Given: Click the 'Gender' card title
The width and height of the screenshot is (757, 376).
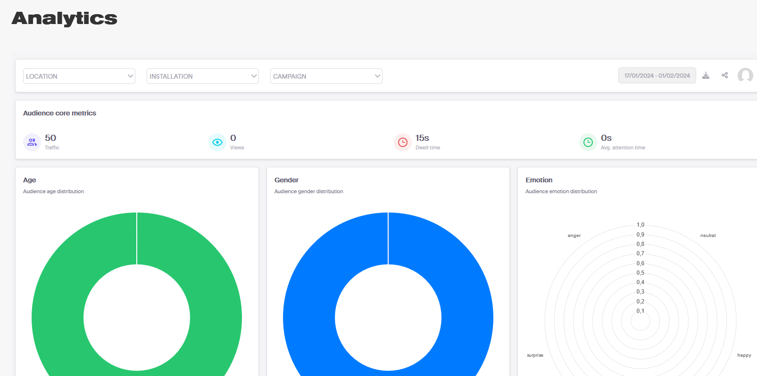Looking at the screenshot, I should coord(286,180).
